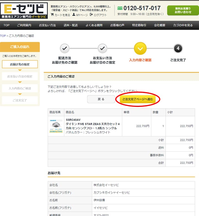Select お届け先の指定 in sidebar
The image size is (199, 216).
(20, 64)
